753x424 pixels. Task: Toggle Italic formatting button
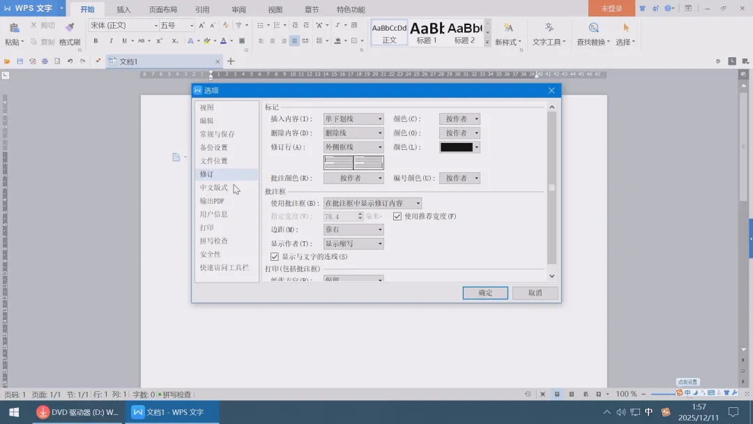(x=111, y=41)
